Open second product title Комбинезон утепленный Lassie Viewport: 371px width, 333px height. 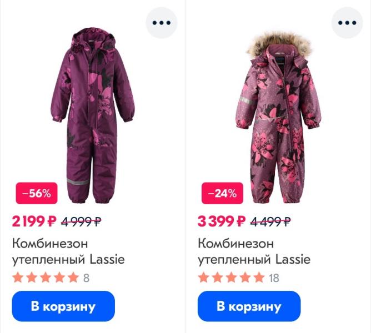coord(254,251)
